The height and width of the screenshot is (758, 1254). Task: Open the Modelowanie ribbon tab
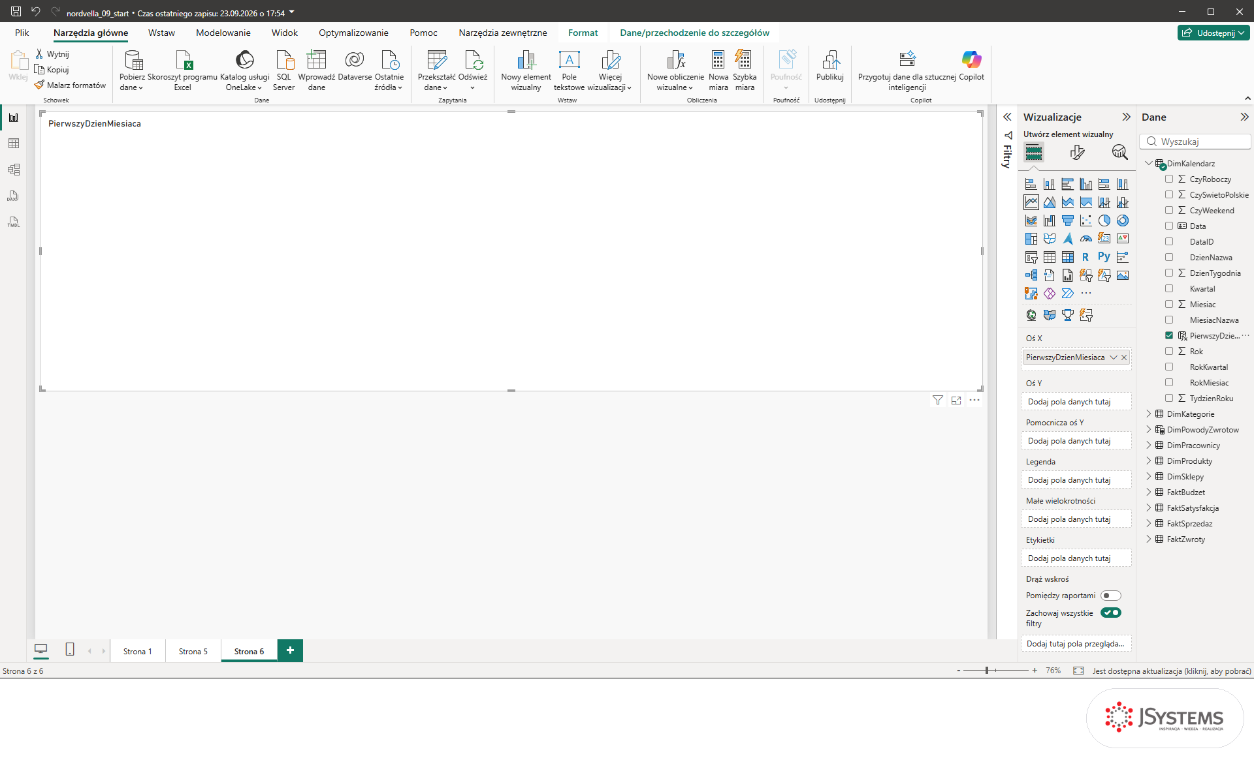pos(223,33)
